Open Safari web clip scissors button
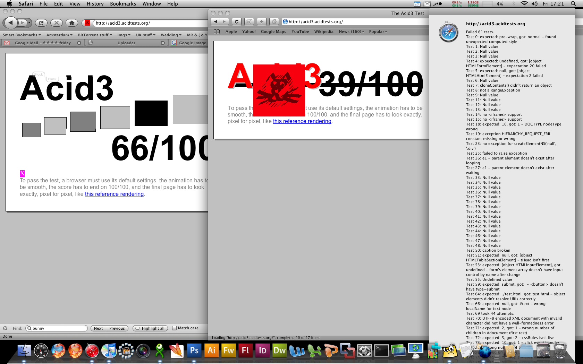 [x=249, y=21]
